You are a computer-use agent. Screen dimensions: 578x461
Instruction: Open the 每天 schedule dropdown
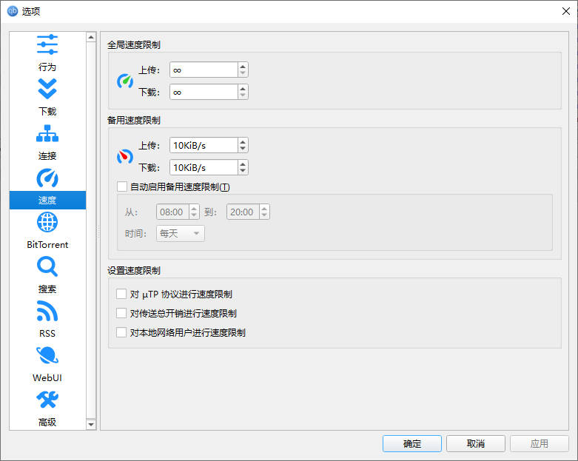(180, 233)
